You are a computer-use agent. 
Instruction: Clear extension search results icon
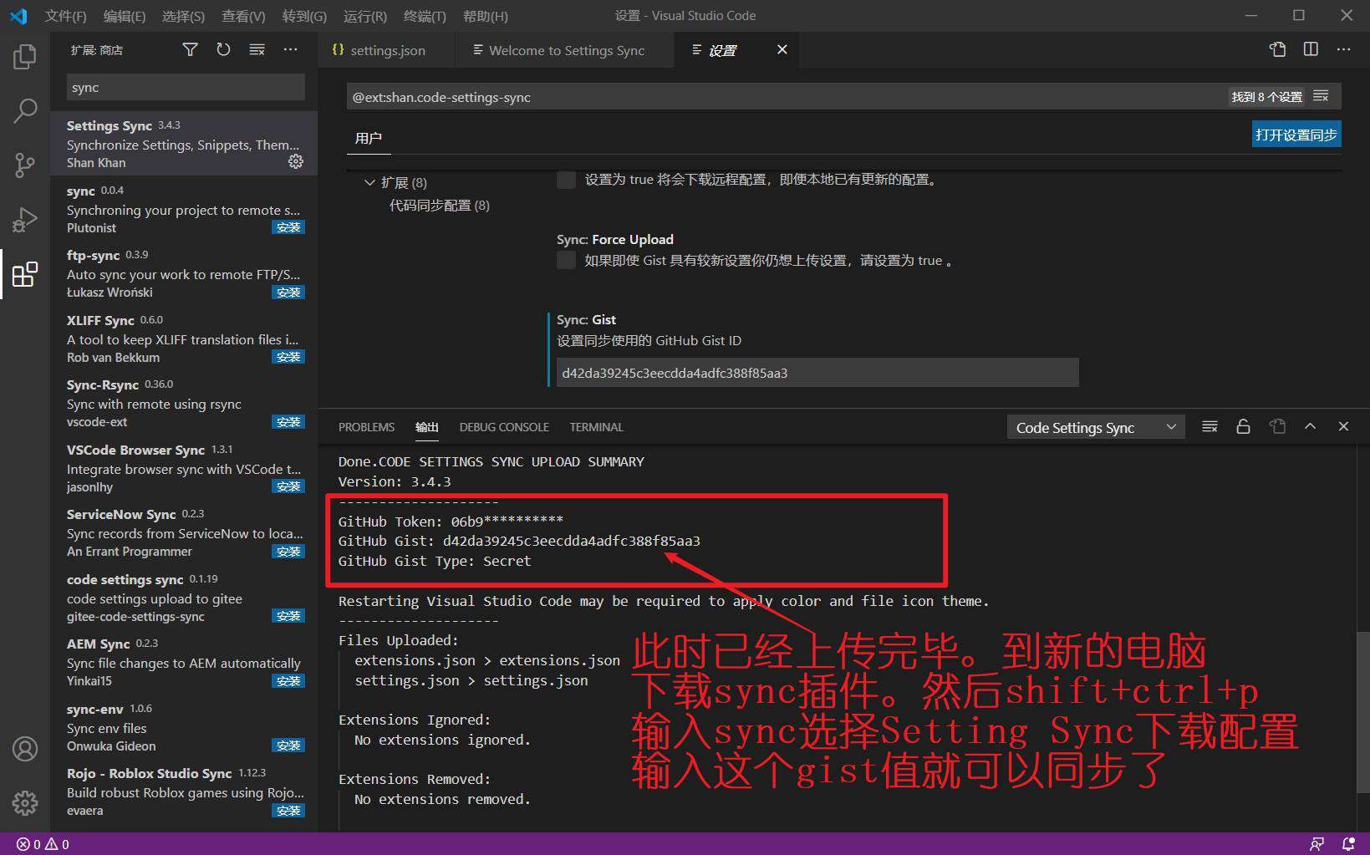[x=257, y=50]
